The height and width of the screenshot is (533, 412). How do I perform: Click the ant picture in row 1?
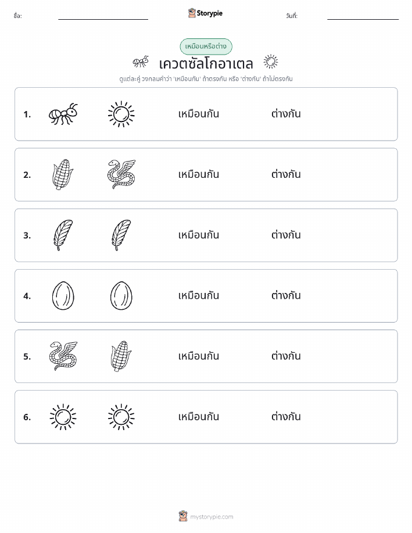(x=63, y=114)
